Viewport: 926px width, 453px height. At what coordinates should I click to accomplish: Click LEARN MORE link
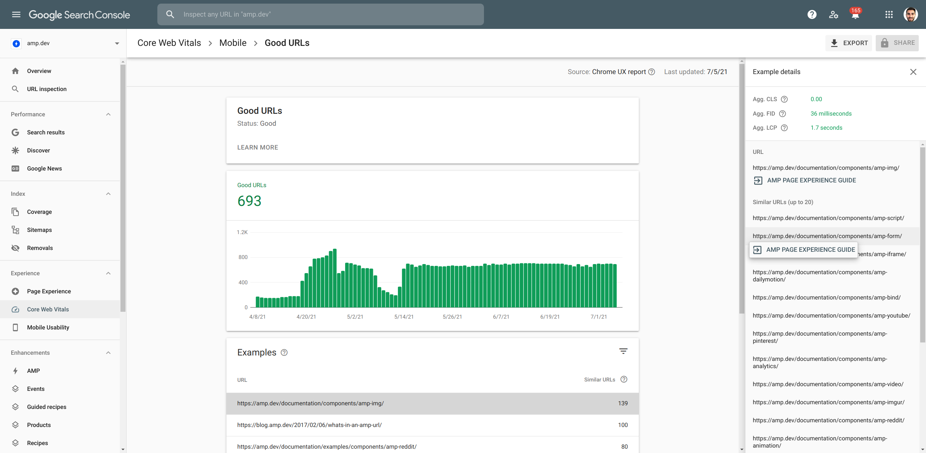(258, 147)
